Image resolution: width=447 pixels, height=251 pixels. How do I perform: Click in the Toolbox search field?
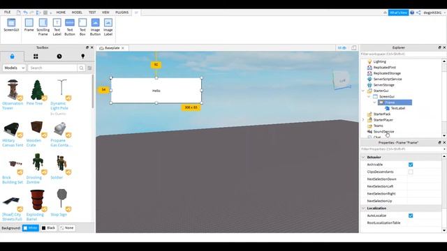click(x=52, y=68)
